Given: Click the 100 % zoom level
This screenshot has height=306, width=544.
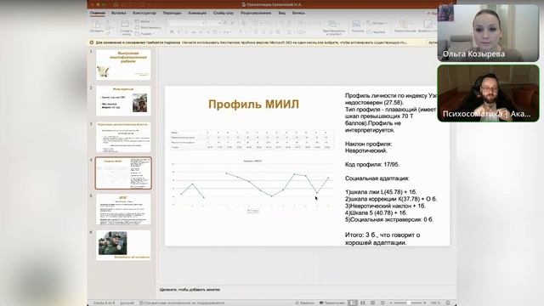Looking at the screenshot, I should 435,303.
